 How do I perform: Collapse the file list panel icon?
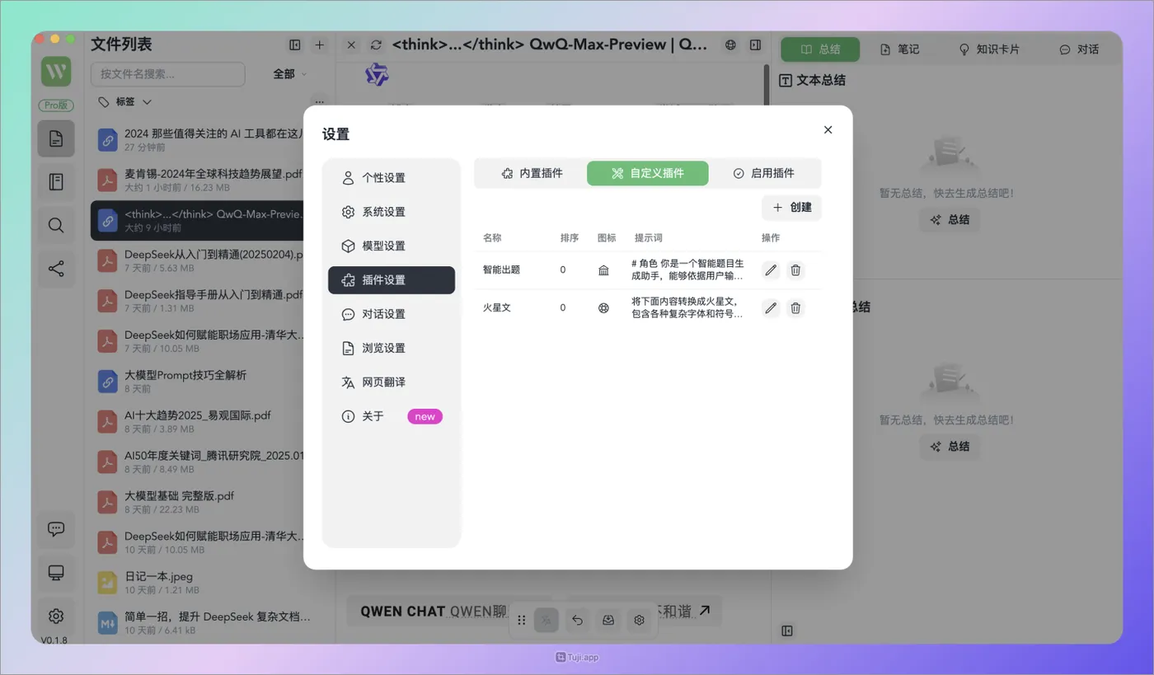click(x=294, y=45)
